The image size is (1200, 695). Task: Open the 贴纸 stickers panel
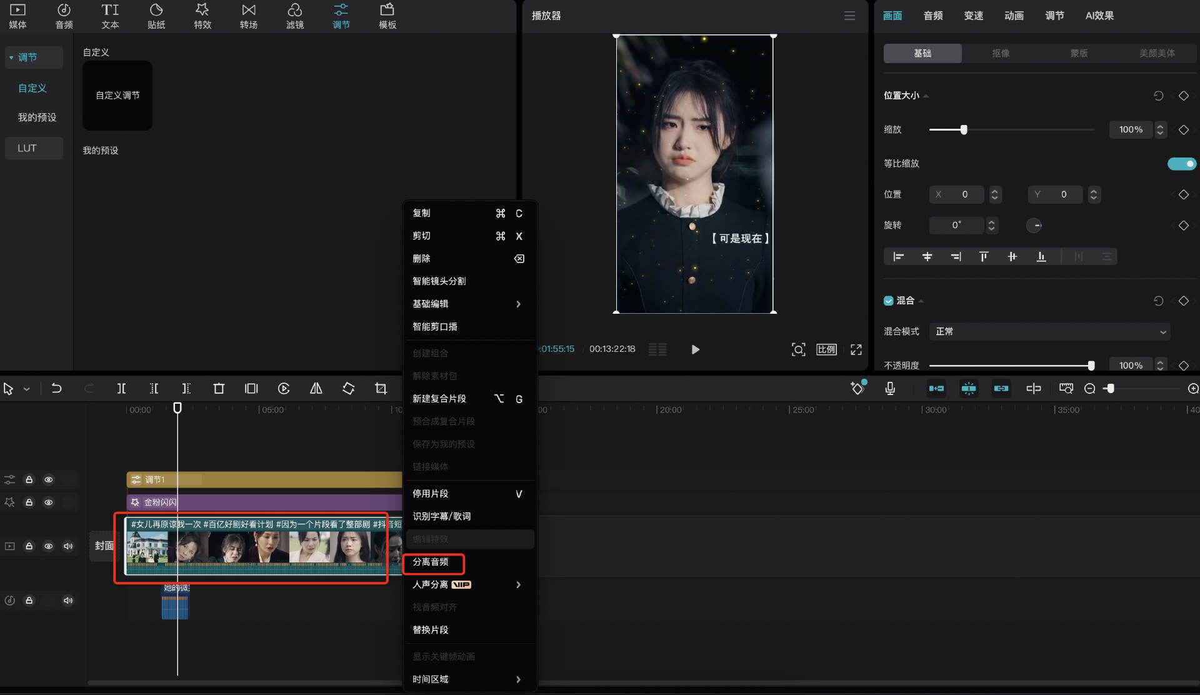156,16
